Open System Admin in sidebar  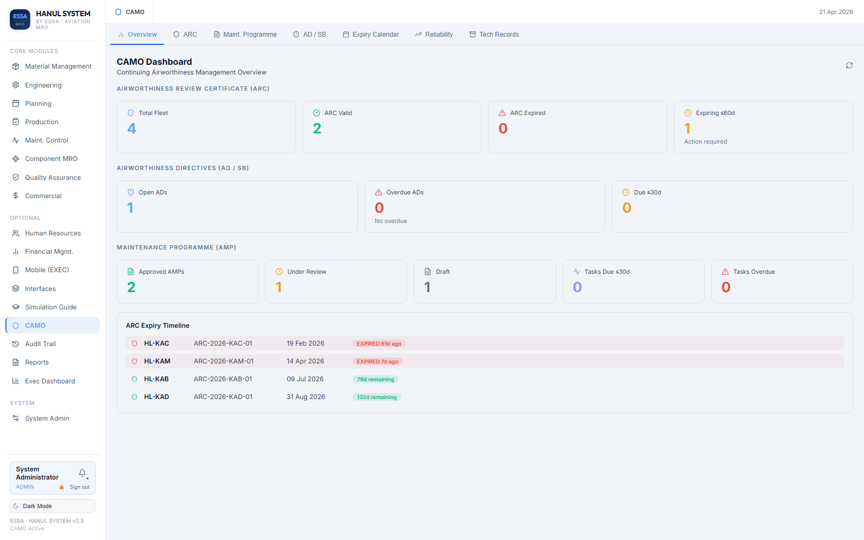pyautogui.click(x=46, y=418)
